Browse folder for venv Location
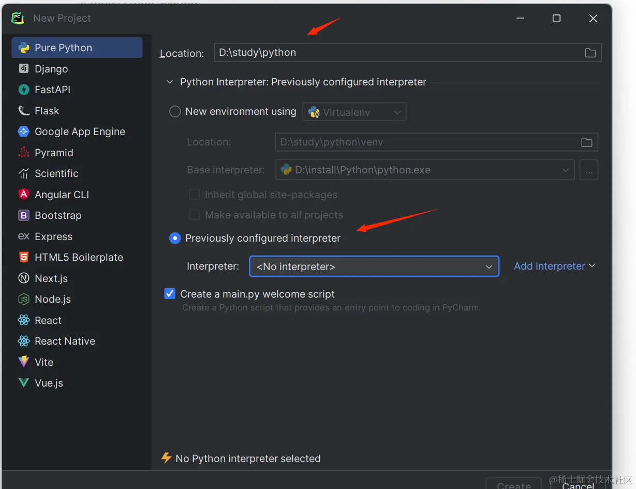 pos(586,142)
